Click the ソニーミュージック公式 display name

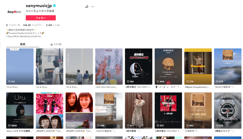point(40,11)
